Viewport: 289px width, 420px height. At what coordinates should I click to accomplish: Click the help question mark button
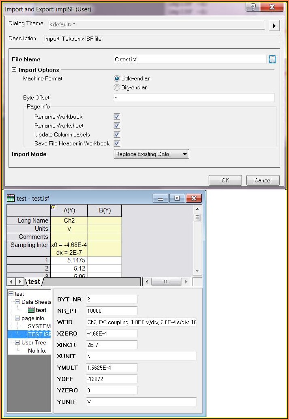point(253,8)
